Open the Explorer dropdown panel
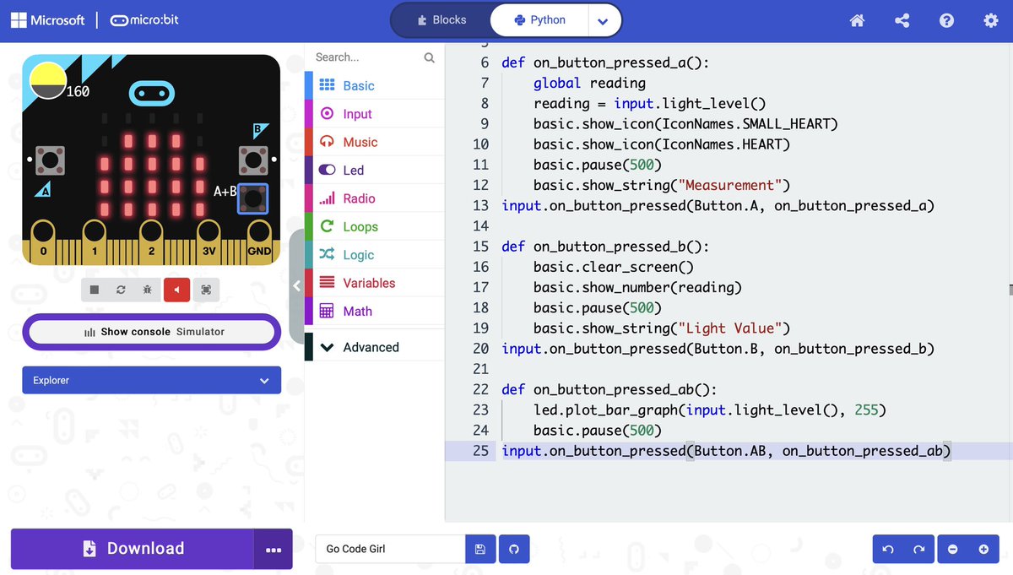 point(151,380)
